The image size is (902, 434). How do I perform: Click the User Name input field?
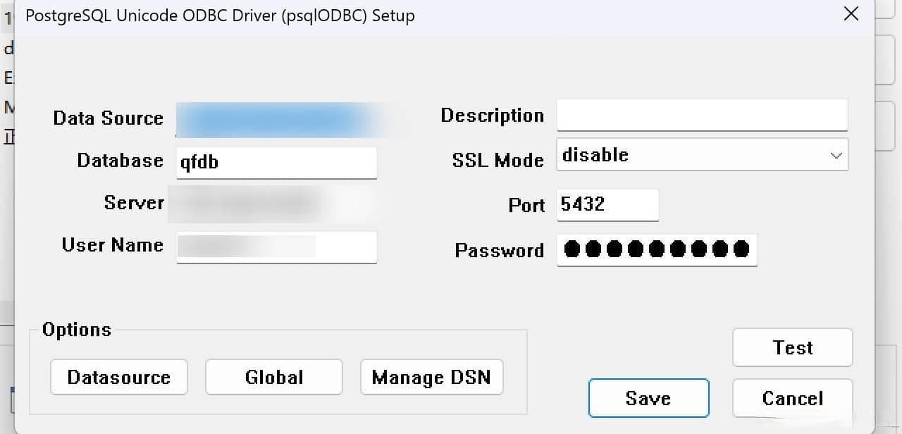[276, 247]
